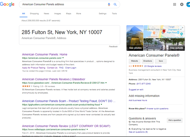Click Add business hours link

coord(138,100)
